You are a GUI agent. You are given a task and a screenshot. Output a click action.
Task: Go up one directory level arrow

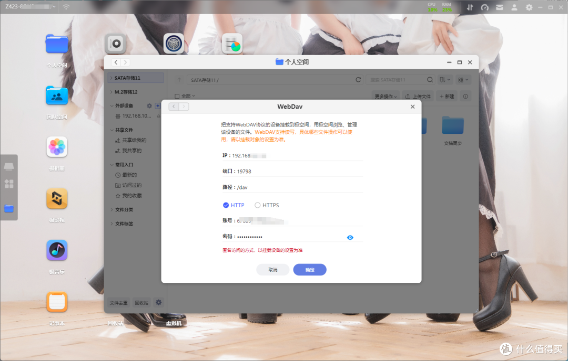click(x=179, y=80)
